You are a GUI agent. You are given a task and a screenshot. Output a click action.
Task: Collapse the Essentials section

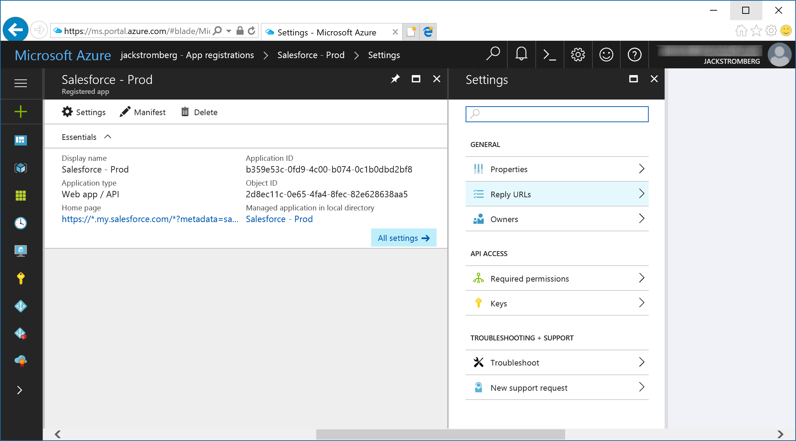pos(108,137)
